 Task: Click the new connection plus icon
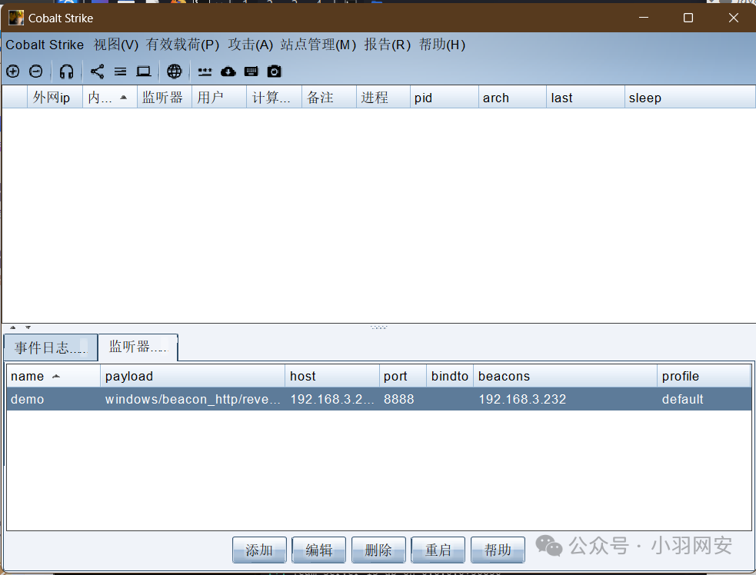[x=13, y=71]
